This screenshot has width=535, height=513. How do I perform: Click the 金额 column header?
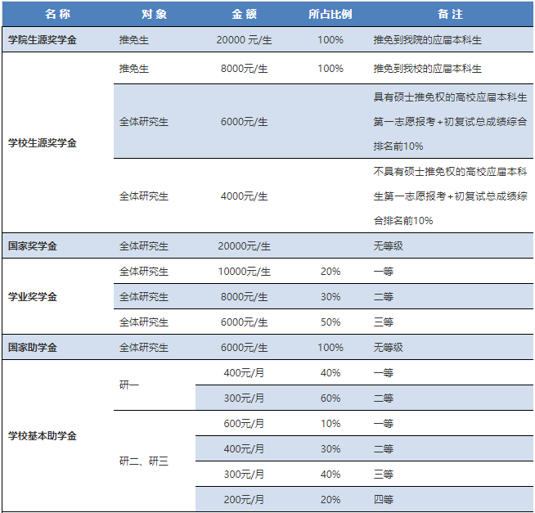[x=244, y=14]
